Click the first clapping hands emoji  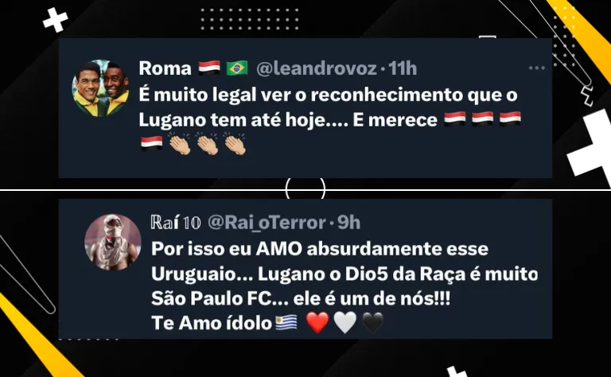(x=180, y=144)
